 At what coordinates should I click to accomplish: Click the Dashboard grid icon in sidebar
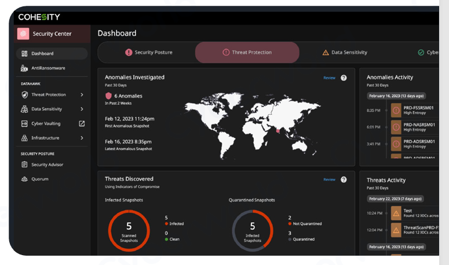click(24, 53)
